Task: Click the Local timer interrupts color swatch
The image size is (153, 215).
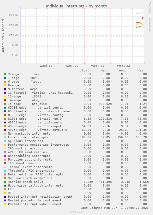Action: coord(5,137)
